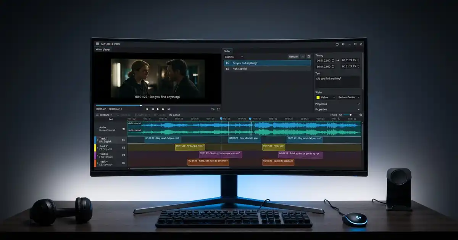The image size is (458, 240).
Task: Click the save icon in the Editor toolbar
Action: 309,56
